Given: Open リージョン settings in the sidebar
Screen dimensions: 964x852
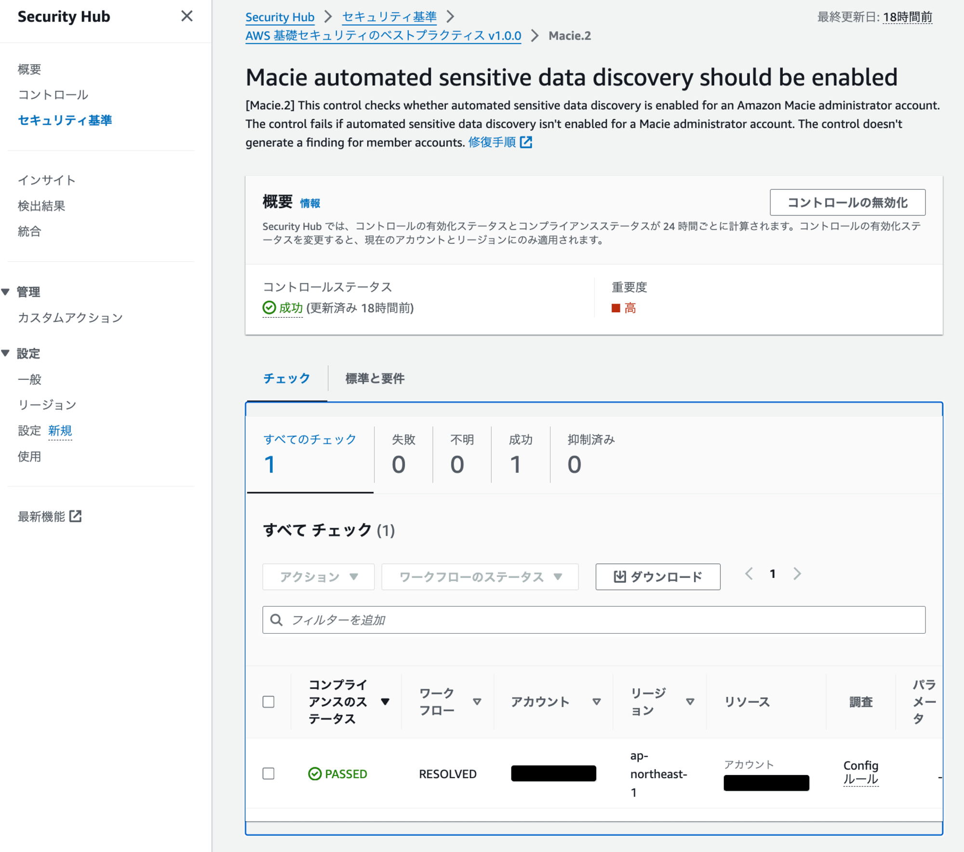Looking at the screenshot, I should tap(47, 405).
